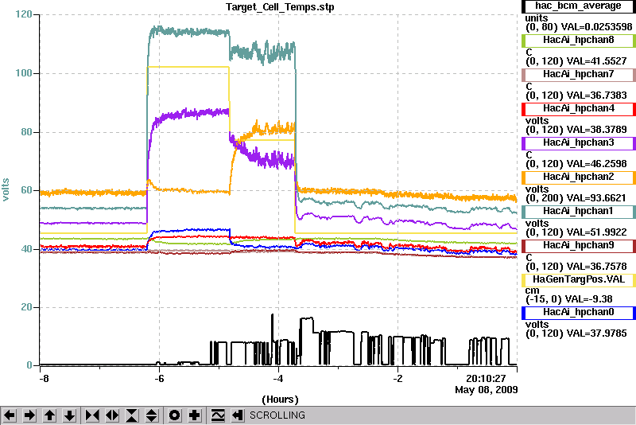Viewport: 636px width, 425px height.
Task: Click the circle auto-scale icon
Action: [175, 415]
